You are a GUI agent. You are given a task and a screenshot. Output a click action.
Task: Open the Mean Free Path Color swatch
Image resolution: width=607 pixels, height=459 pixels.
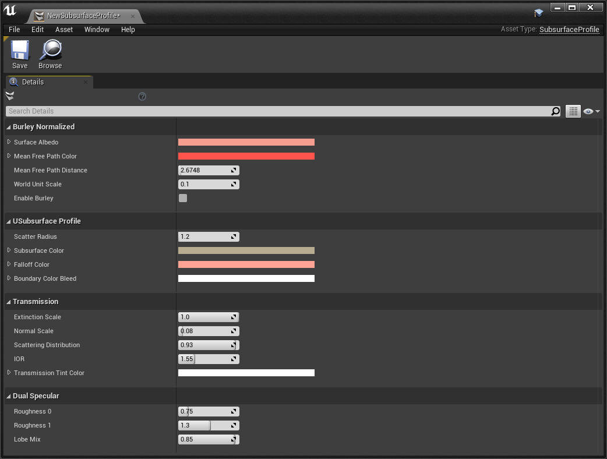(x=246, y=156)
